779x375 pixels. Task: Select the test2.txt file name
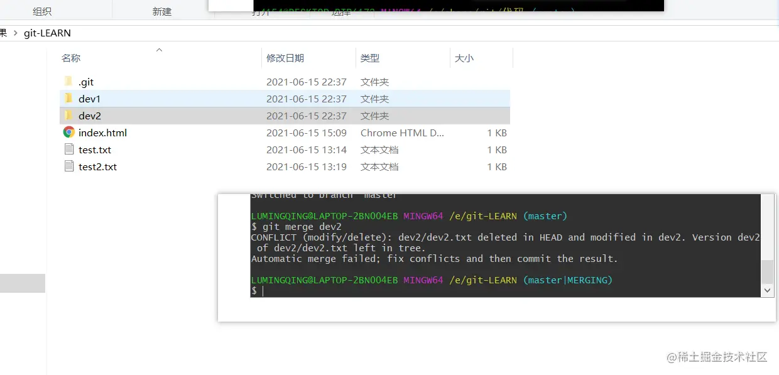click(98, 166)
